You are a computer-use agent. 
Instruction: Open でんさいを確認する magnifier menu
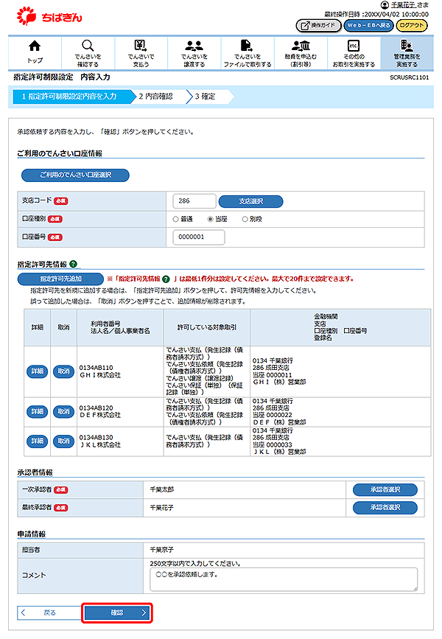88,53
